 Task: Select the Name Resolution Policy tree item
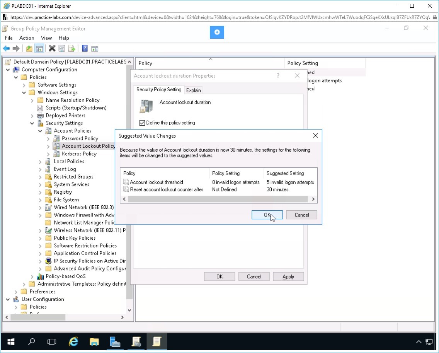pyautogui.click(x=73, y=100)
